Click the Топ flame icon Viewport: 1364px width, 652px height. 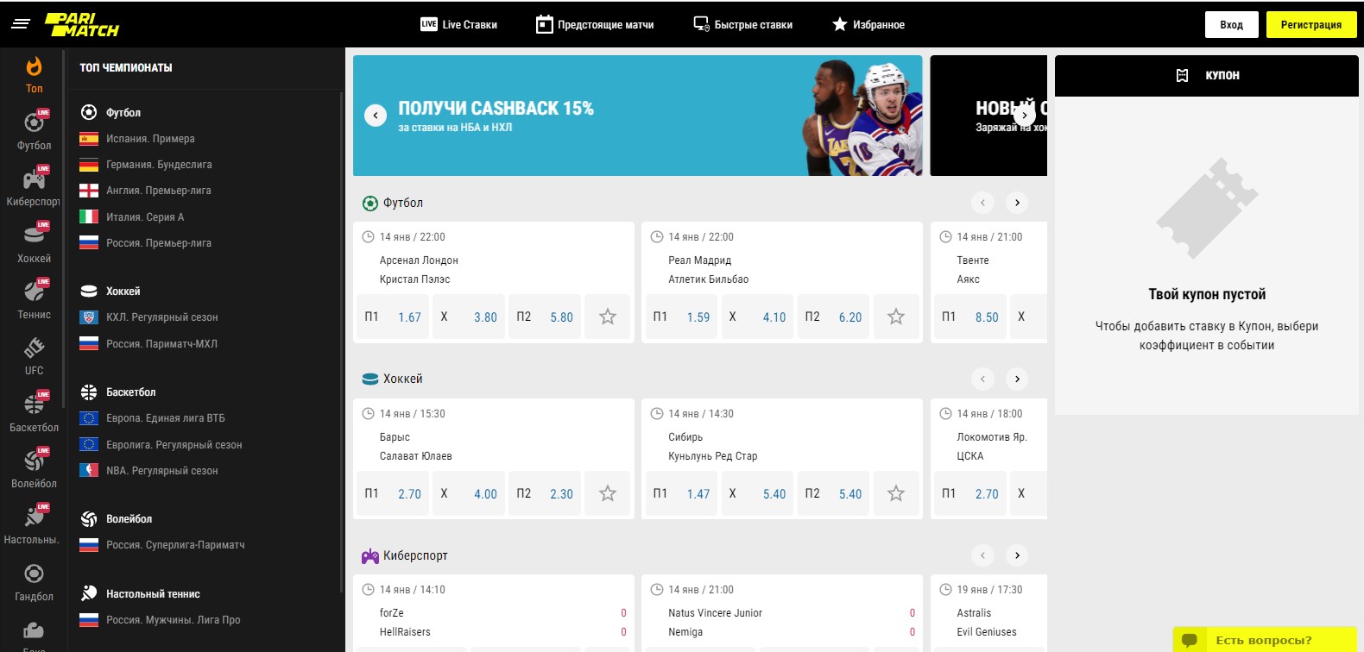34,67
